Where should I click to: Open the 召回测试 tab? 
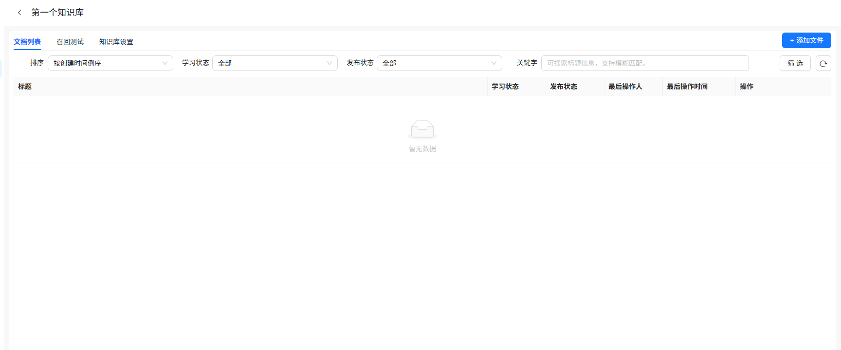click(x=70, y=42)
